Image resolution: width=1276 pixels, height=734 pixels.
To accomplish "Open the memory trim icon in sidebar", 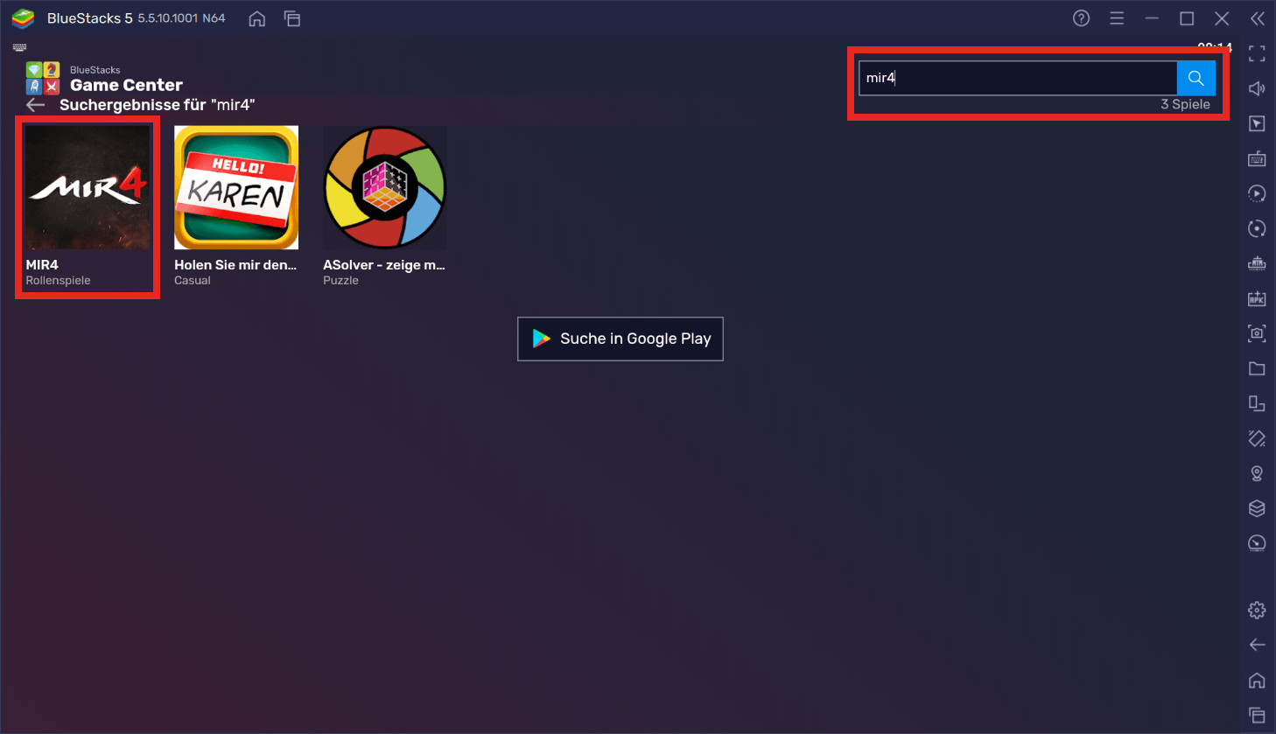I will click(1257, 263).
